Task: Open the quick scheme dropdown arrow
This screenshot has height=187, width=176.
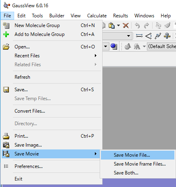Action: coord(144,46)
